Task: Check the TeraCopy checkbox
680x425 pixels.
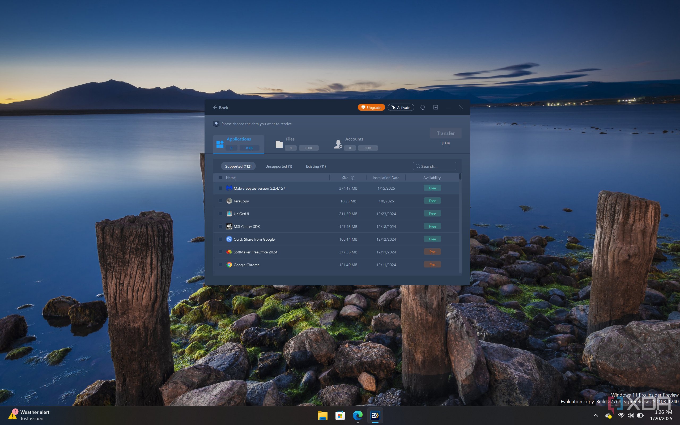Action: click(220, 201)
